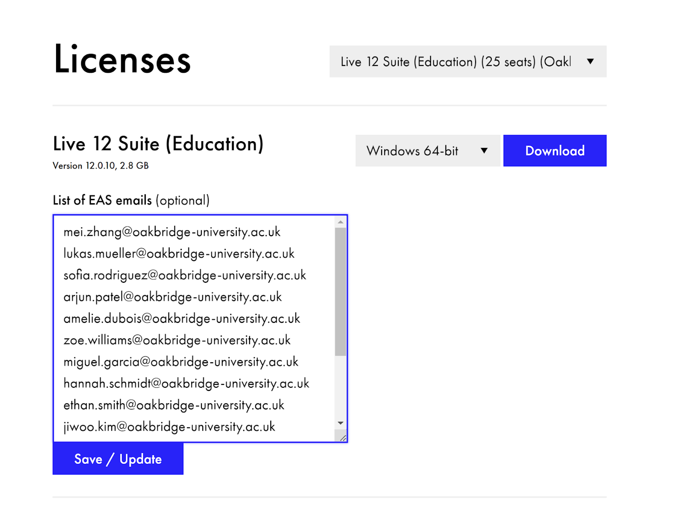Click the Version 12.0.10, 2.8 GB text
This screenshot has height=517, width=680.
click(101, 166)
